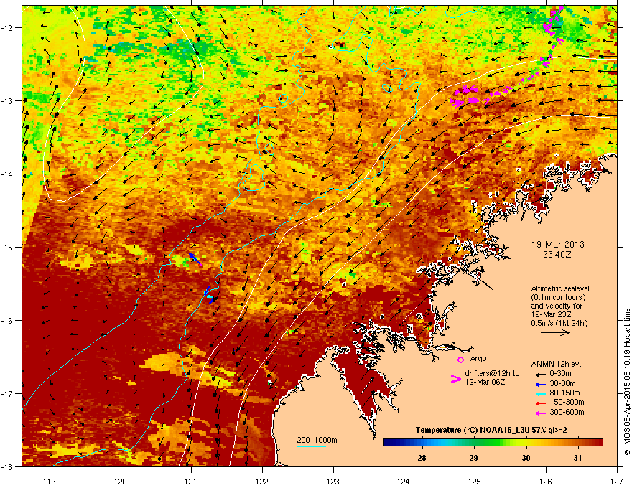Click the blue-cyan mooring arrows near 121.3E
632x488 pixels.
coord(209,295)
